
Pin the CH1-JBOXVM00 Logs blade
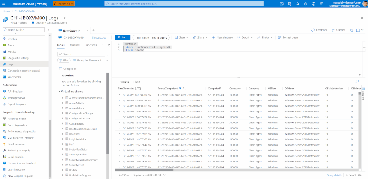click(x=64, y=18)
